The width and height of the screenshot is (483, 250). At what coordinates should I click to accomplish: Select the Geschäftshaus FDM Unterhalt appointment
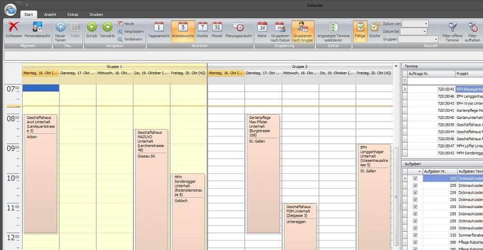coord(300,227)
